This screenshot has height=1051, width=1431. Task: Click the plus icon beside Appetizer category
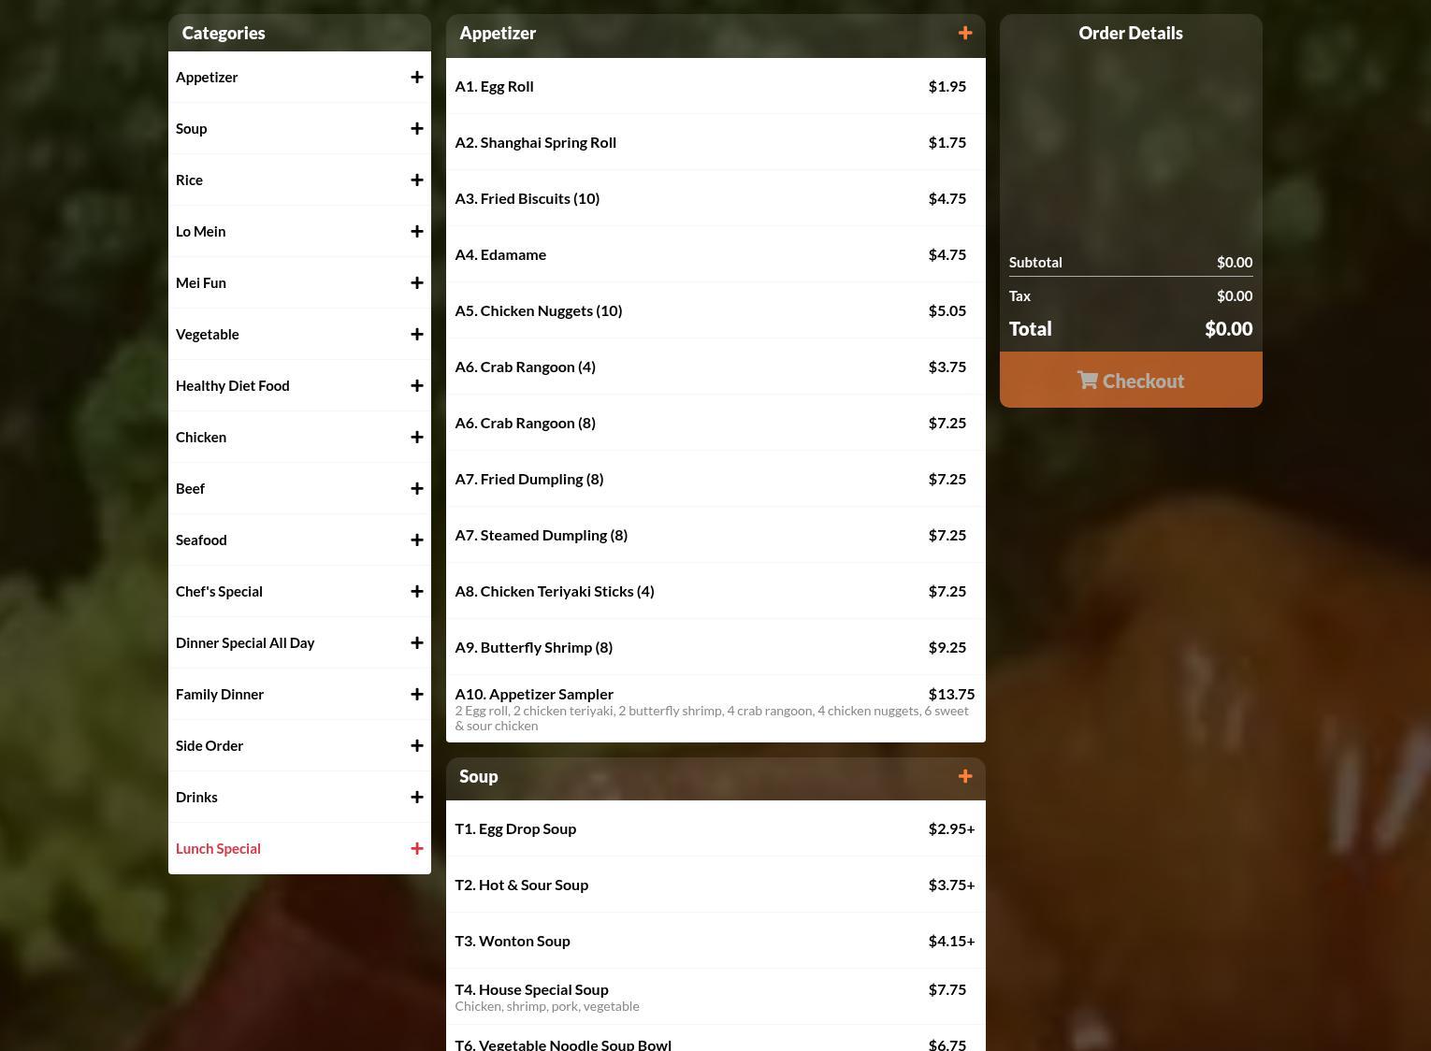tap(417, 78)
